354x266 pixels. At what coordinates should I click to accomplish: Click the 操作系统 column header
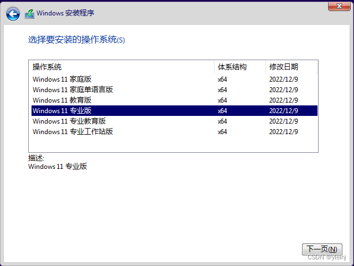(x=47, y=67)
